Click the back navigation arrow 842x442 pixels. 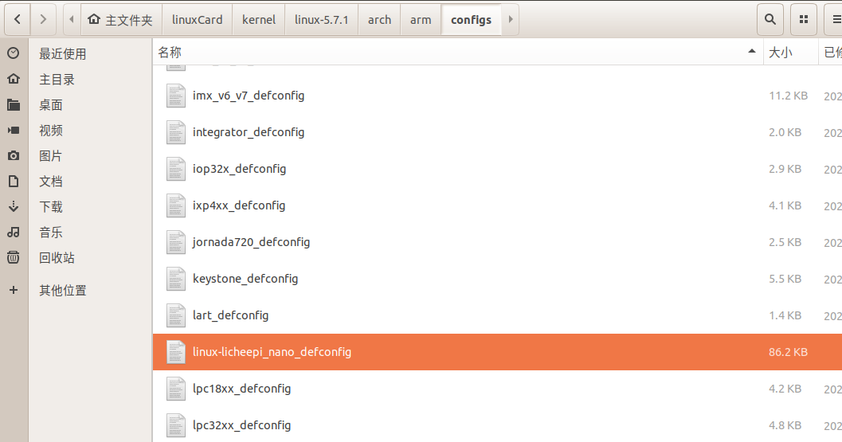coord(18,19)
